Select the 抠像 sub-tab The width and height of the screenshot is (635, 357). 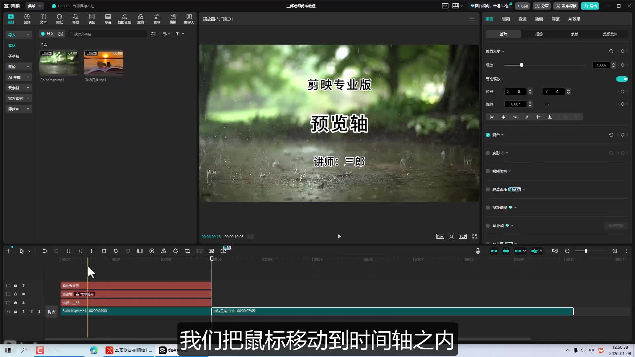[539, 34]
